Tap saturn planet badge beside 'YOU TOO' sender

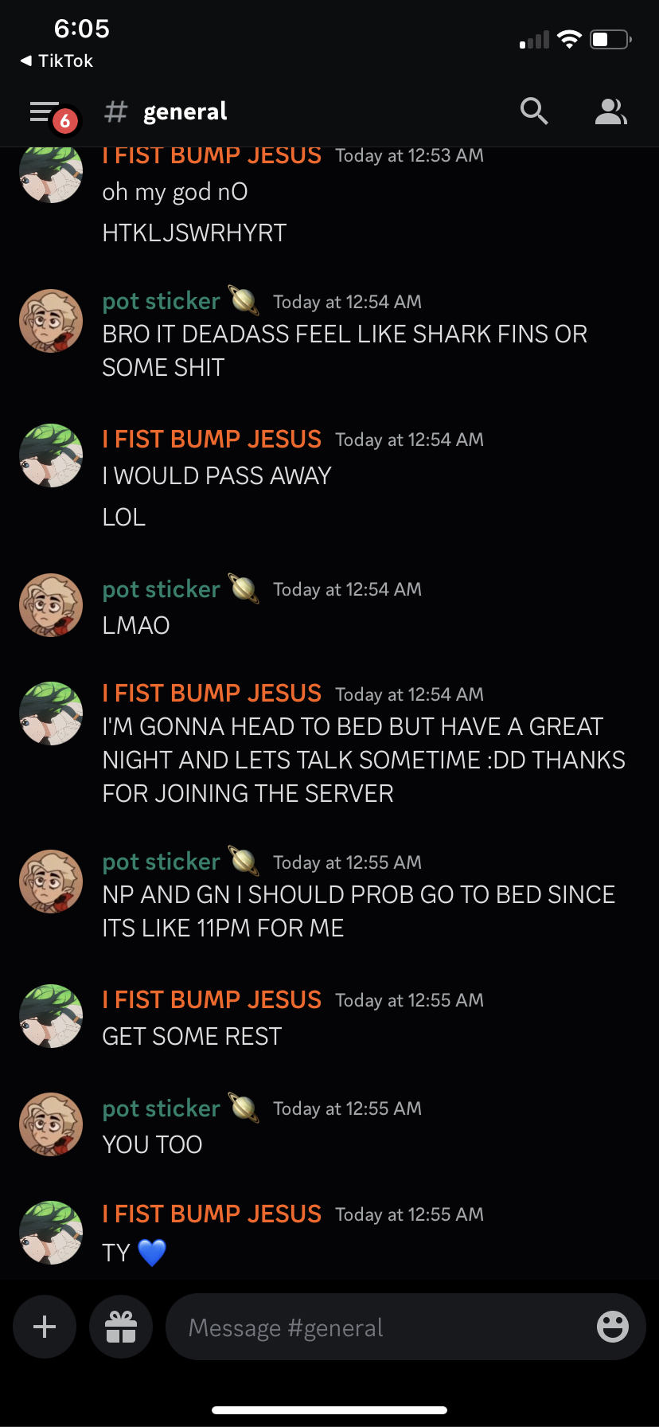pos(244,1107)
